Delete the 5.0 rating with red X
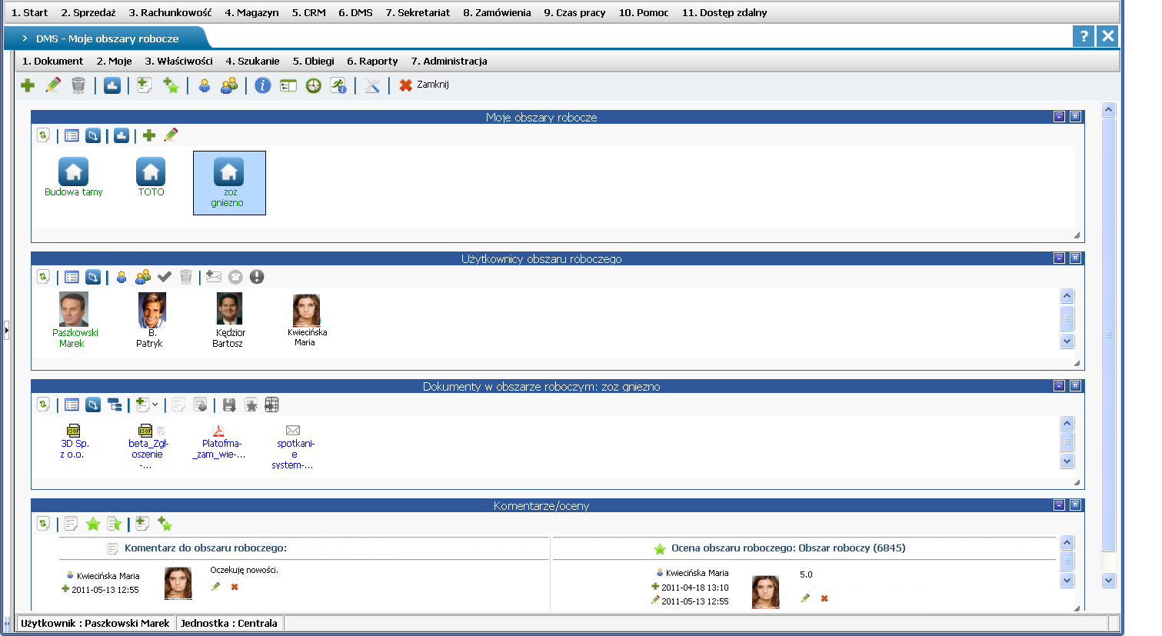This screenshot has width=1162, height=636. (824, 598)
